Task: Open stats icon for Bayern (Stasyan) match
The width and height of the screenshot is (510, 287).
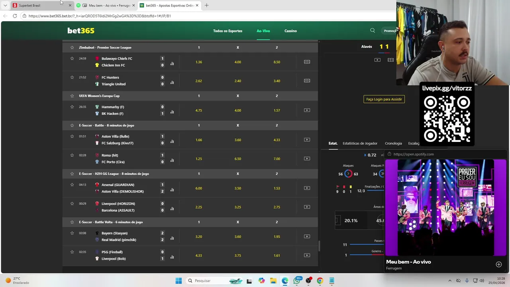Action: click(172, 238)
